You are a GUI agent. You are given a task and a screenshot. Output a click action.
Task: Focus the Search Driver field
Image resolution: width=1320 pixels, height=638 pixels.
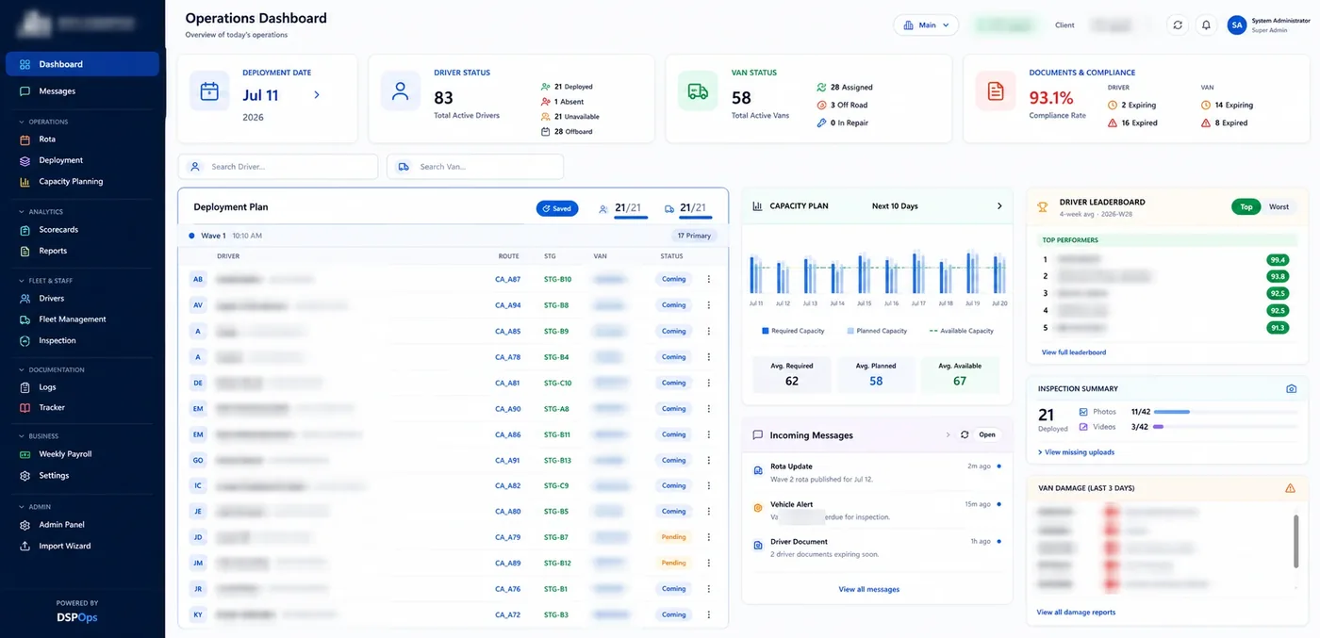click(x=278, y=167)
